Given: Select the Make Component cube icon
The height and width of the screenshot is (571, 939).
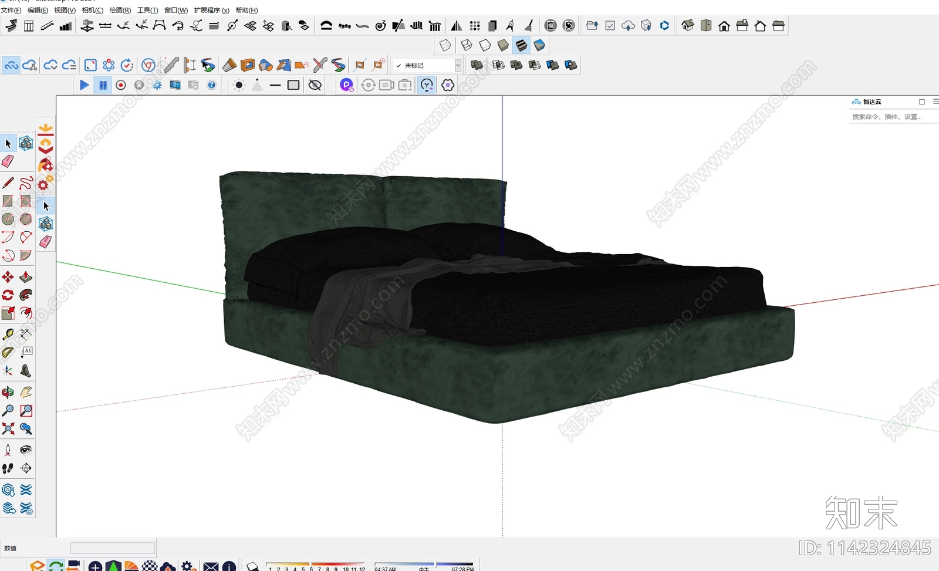Looking at the screenshot, I should (26, 143).
